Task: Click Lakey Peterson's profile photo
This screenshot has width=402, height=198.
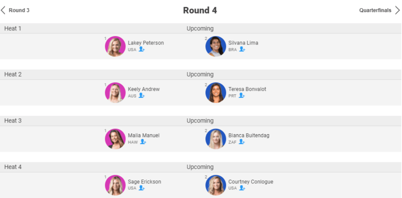Action: (115, 46)
